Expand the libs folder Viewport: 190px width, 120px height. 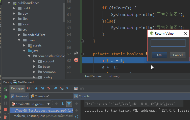point(14,19)
